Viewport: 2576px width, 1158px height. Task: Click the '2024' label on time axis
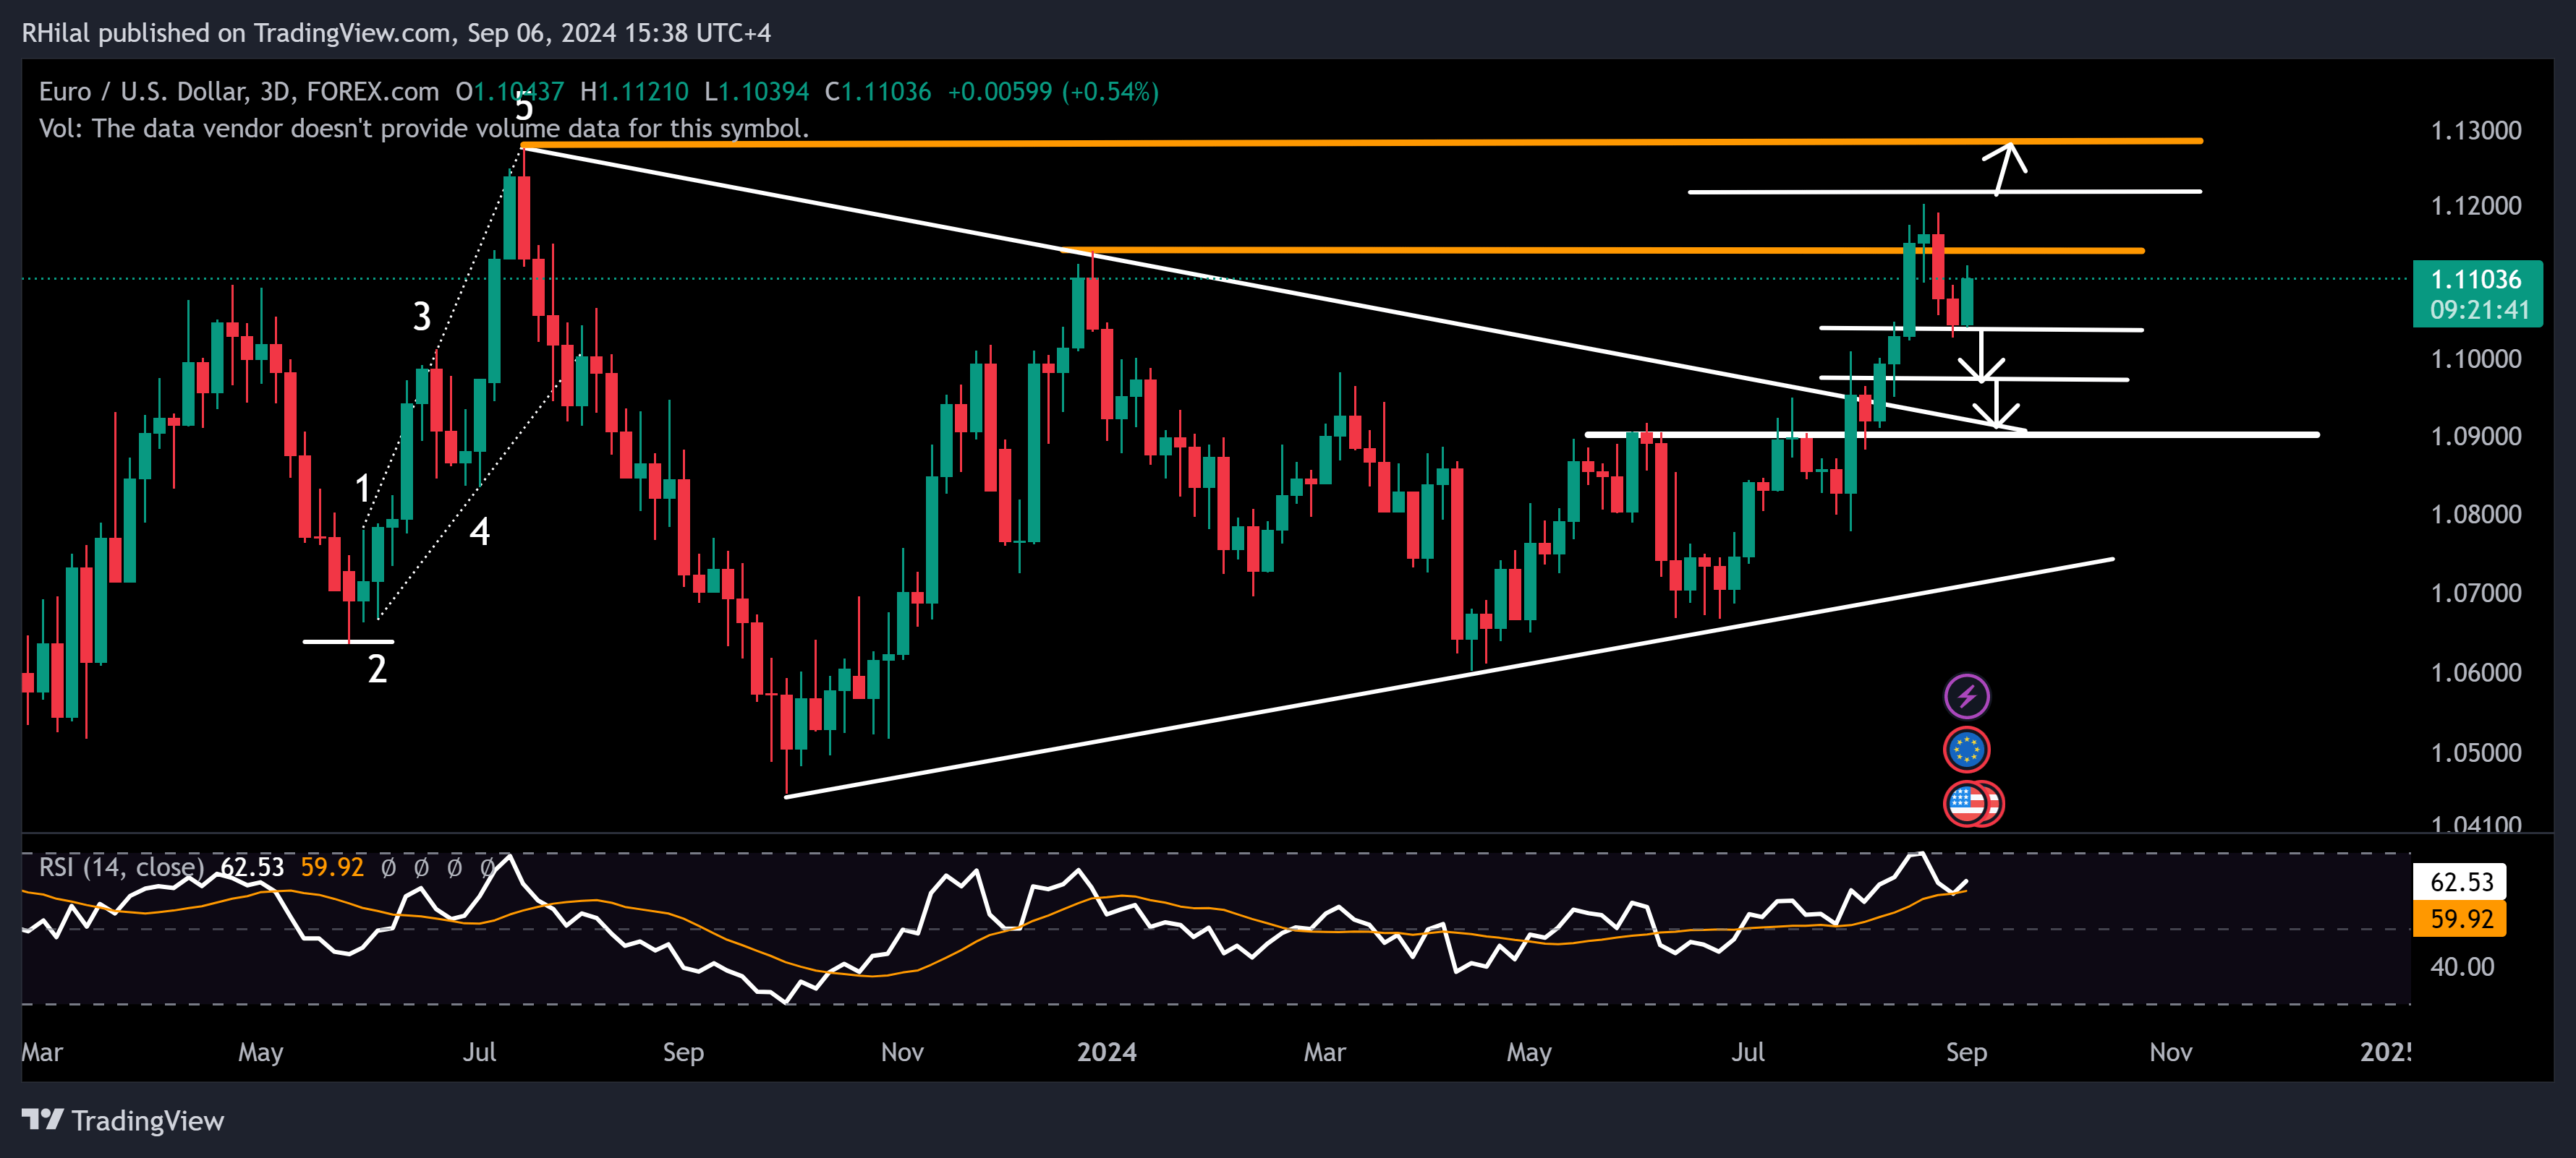(1106, 1052)
